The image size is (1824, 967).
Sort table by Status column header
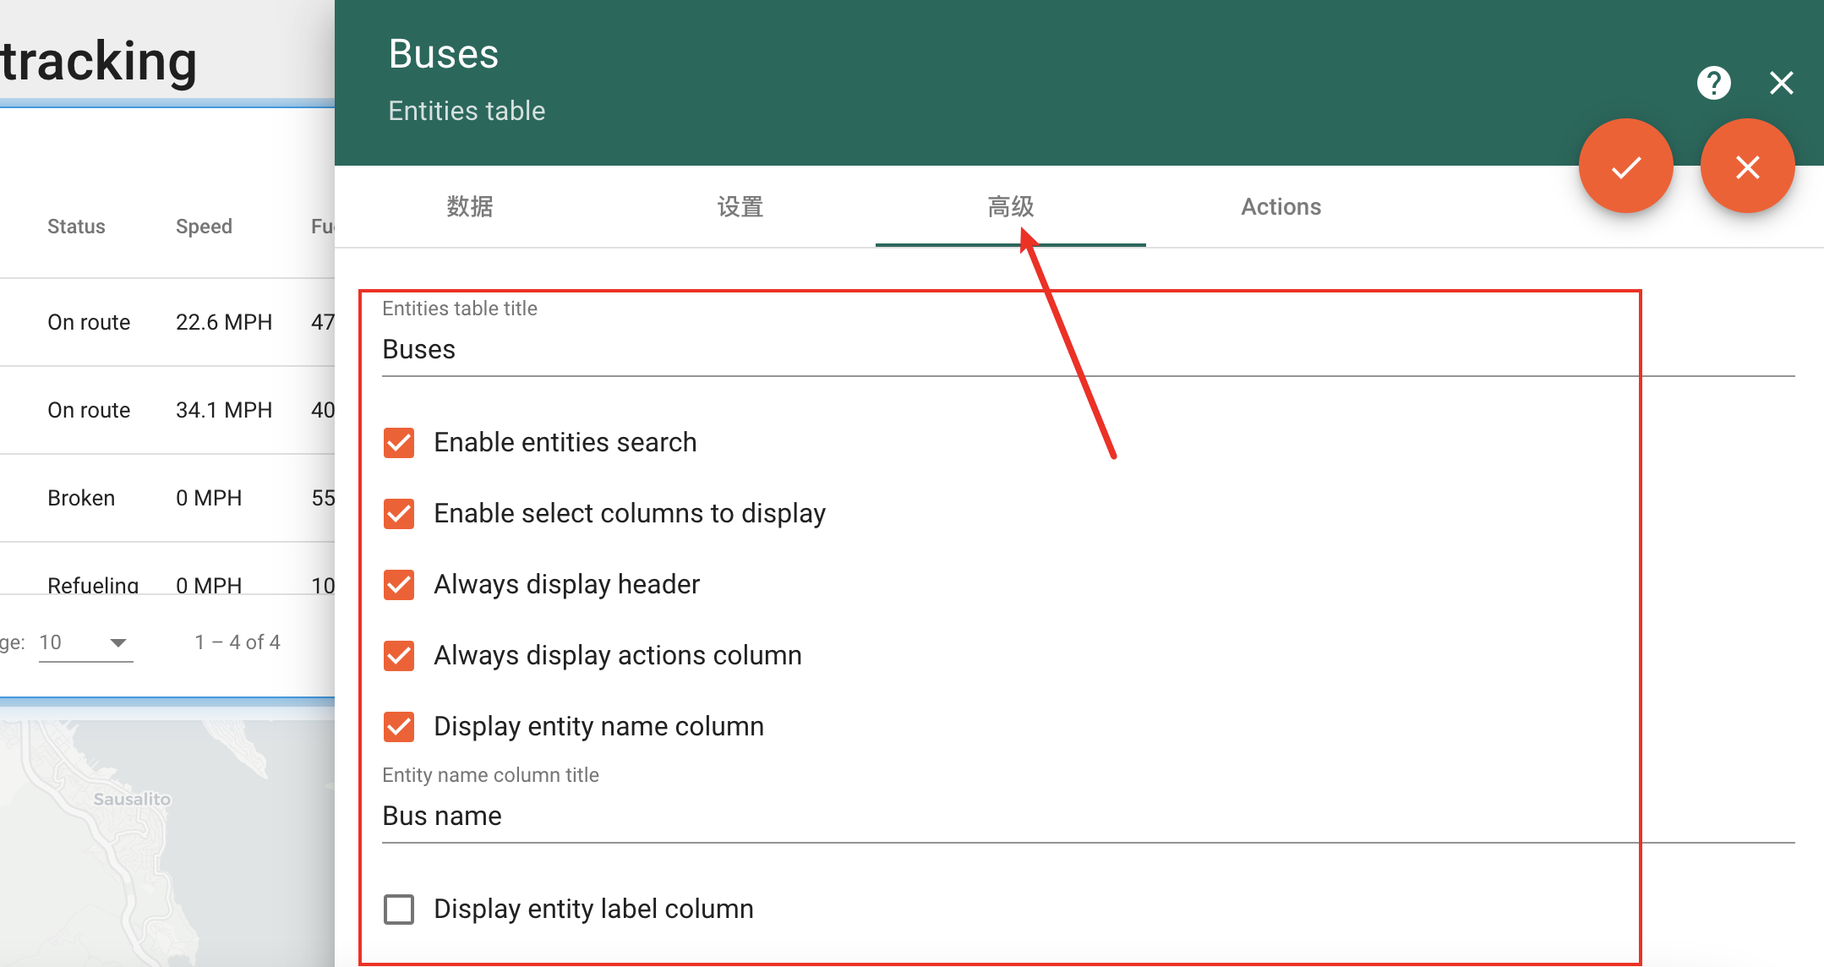(76, 227)
